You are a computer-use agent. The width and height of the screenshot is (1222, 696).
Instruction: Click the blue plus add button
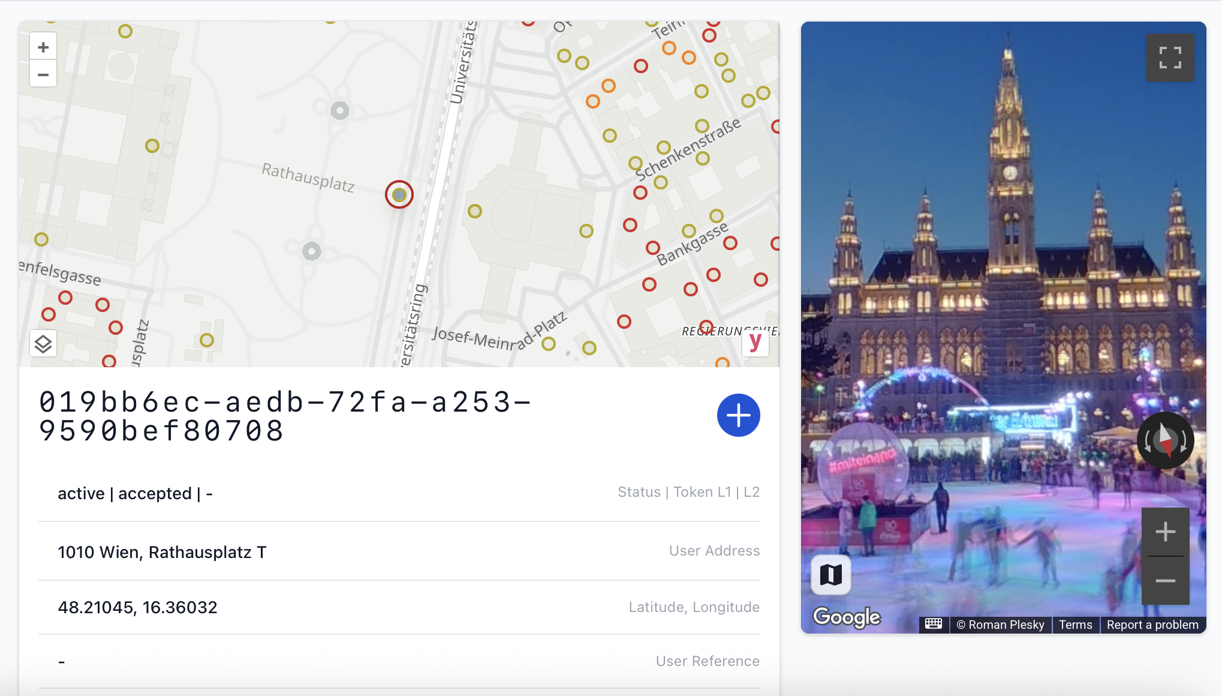coord(739,415)
